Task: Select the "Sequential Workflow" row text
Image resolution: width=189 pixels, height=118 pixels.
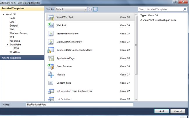Action: click(x=67, y=34)
